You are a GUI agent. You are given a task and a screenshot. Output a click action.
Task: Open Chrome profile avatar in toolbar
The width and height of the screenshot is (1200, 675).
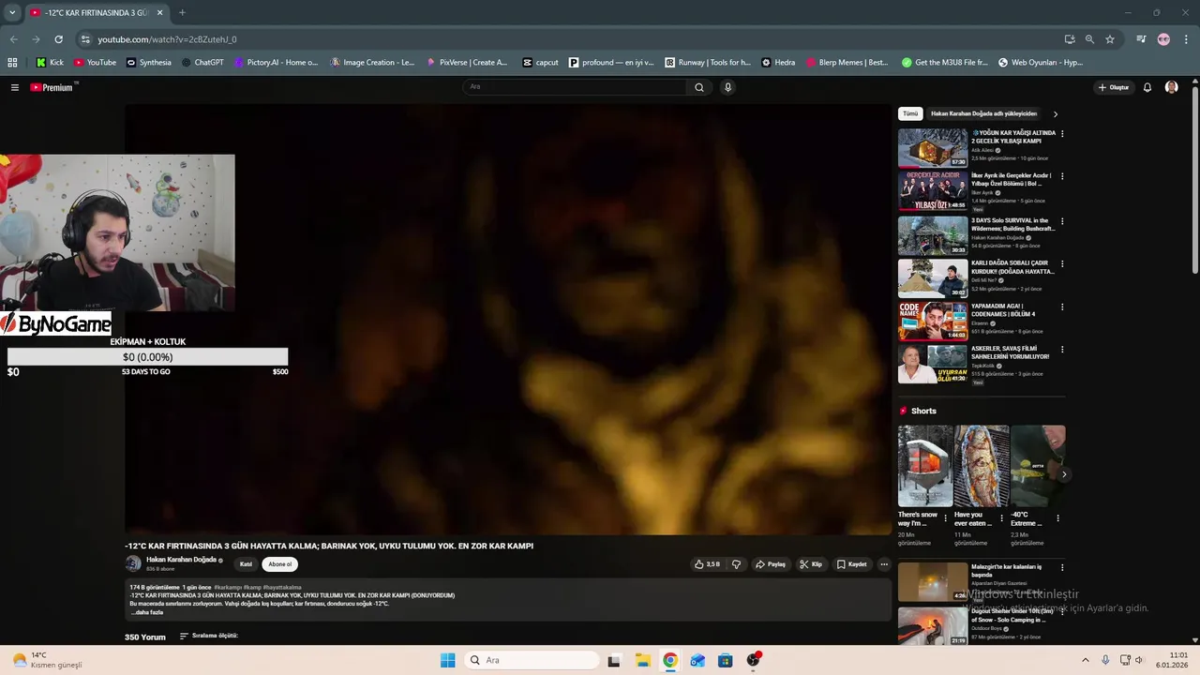(1163, 39)
